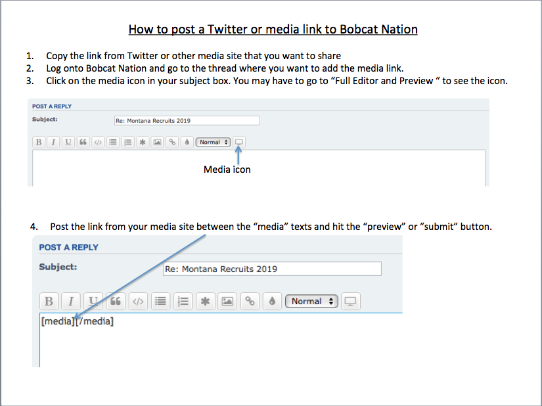This screenshot has width=542, height=406.
Task: Click Bold button in upper small editor toolbar
Action: [39, 142]
